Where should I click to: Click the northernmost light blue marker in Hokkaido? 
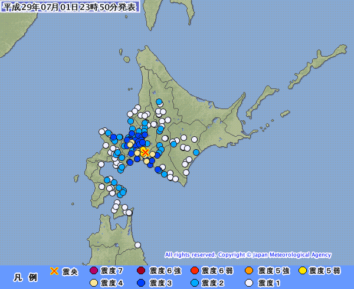159,101
